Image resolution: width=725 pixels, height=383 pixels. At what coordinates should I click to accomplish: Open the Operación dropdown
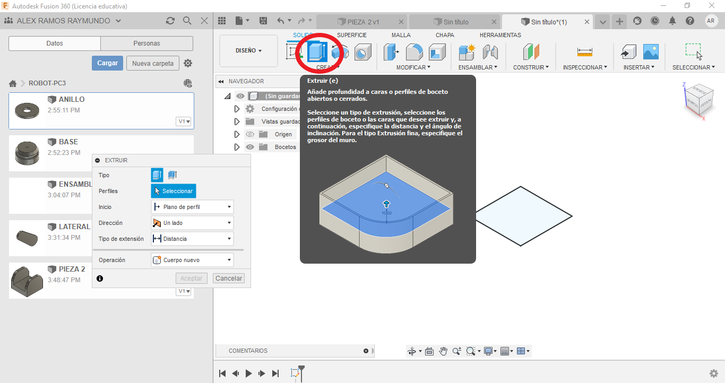[192, 260]
